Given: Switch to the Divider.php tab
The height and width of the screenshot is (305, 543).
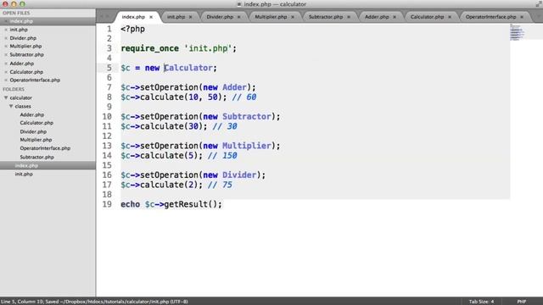Looking at the screenshot, I should point(220,17).
